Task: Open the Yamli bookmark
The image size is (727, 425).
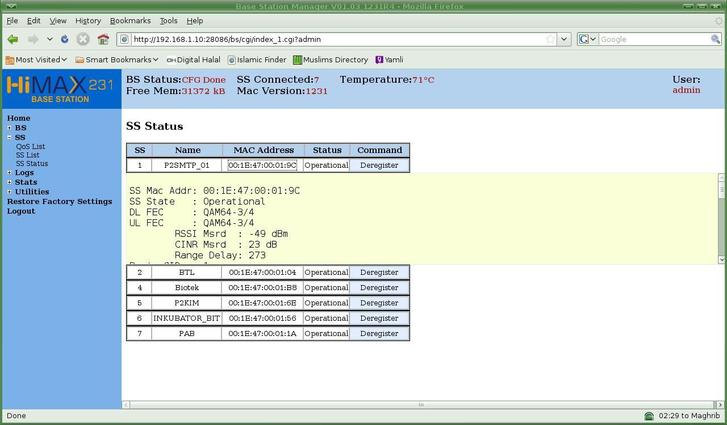Action: point(389,59)
